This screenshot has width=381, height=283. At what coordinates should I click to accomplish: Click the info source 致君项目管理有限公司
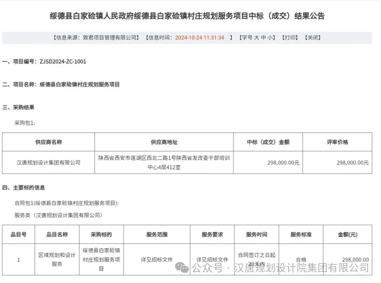[109, 38]
